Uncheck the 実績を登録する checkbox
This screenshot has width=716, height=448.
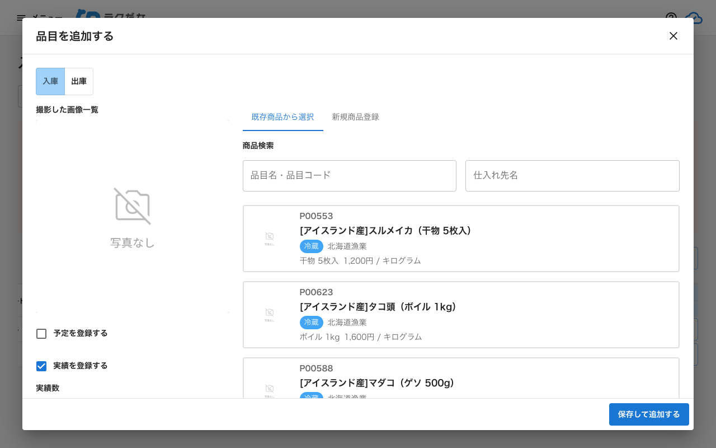coord(41,366)
